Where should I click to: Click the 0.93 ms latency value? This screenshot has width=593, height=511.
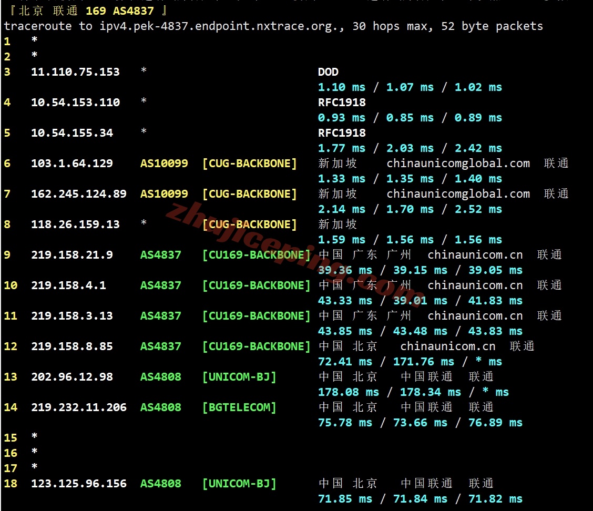[342, 118]
